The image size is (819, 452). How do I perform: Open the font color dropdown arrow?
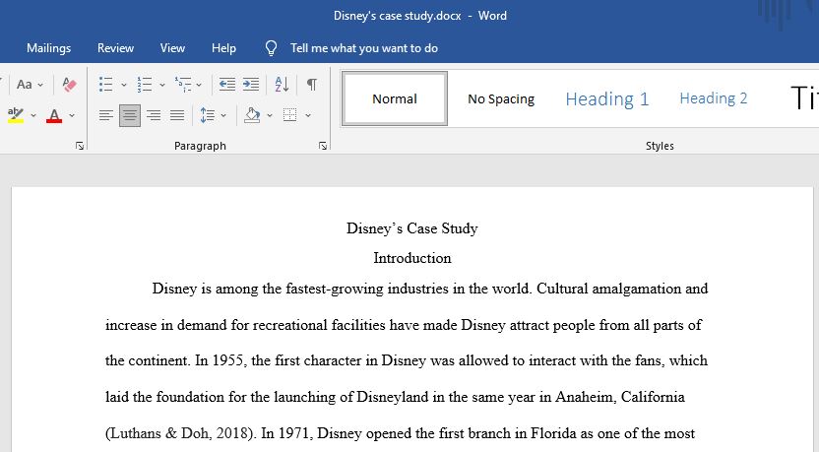(72, 115)
